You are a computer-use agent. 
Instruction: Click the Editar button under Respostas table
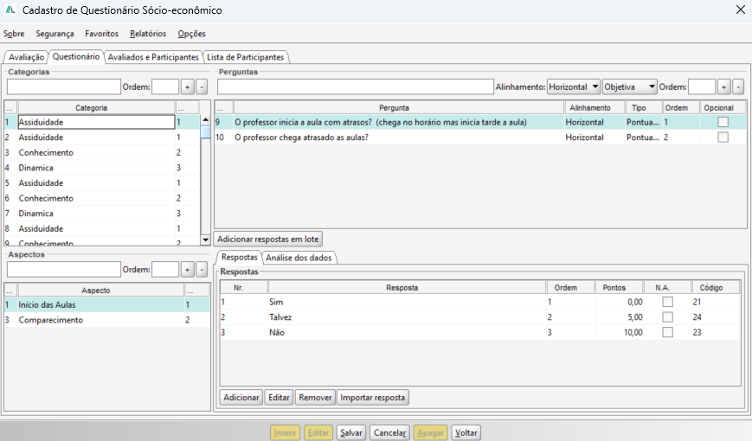[x=279, y=398]
